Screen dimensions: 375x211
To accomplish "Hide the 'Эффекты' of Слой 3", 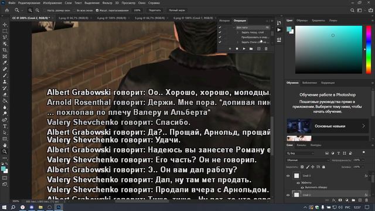I will (x=298, y=183).
